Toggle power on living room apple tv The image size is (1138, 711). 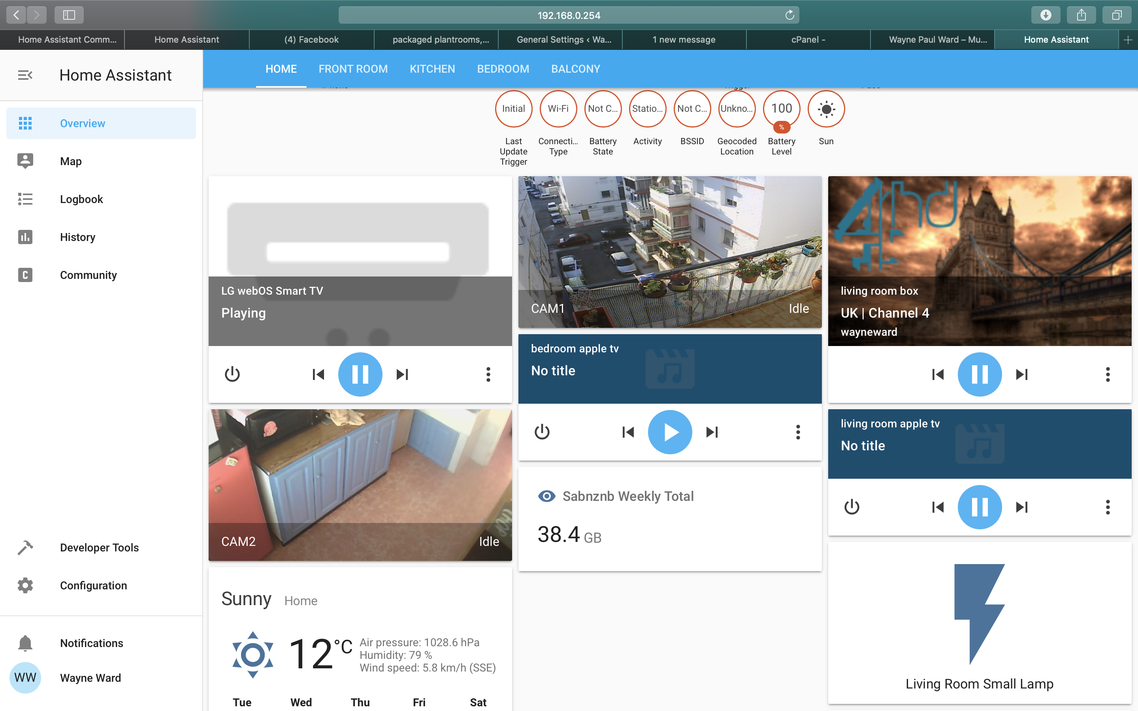tap(852, 507)
